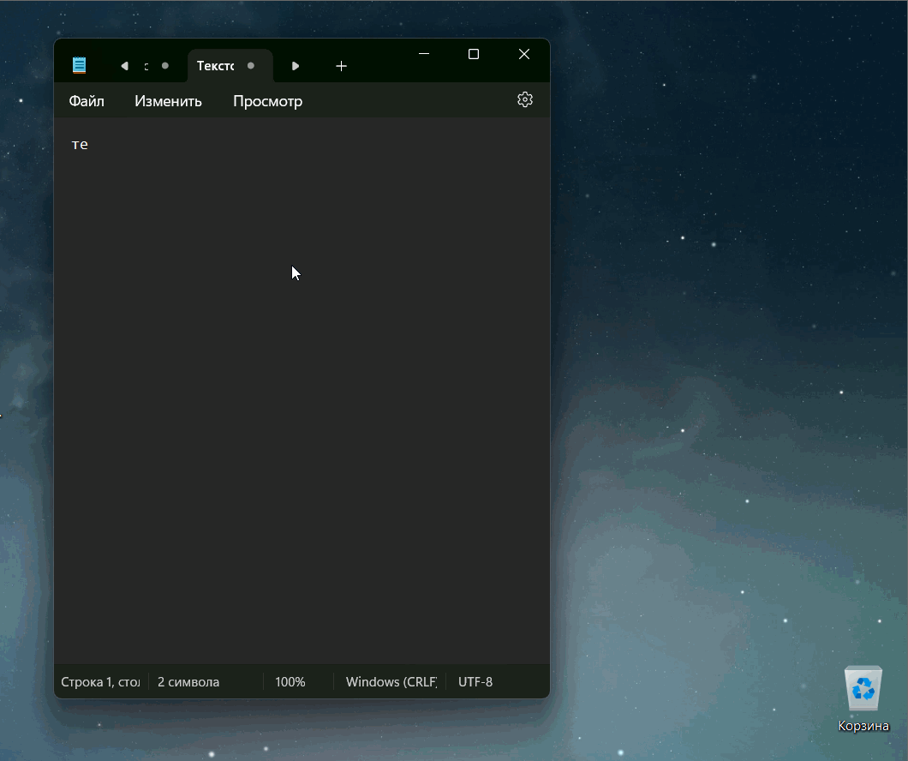
Task: Switch to the partially hidden left tab
Action: pyautogui.click(x=146, y=66)
